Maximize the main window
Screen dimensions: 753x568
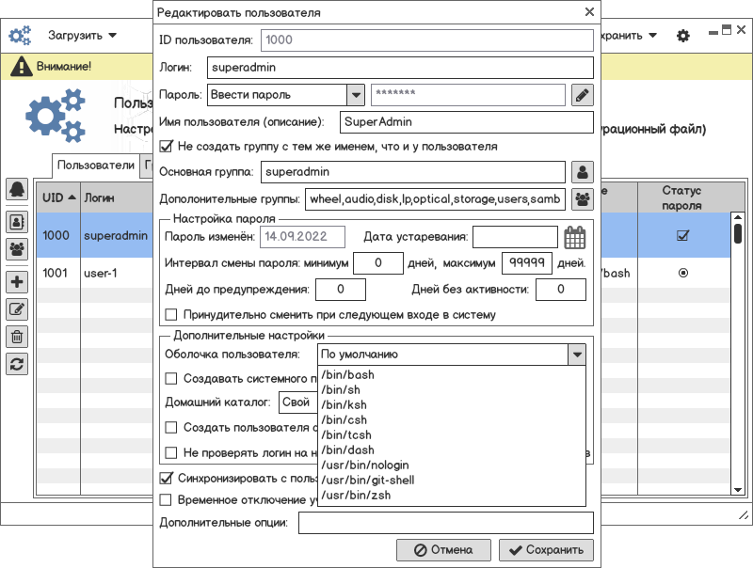[x=727, y=30]
